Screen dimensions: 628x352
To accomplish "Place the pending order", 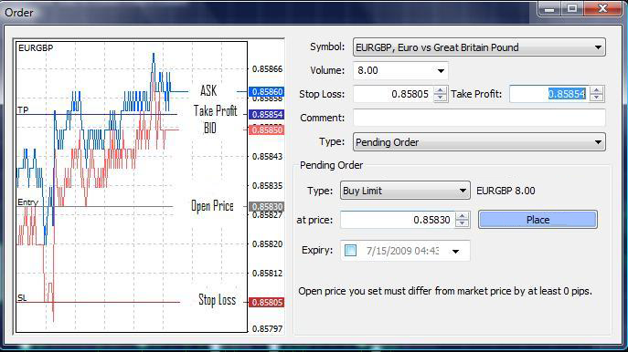I will 538,220.
